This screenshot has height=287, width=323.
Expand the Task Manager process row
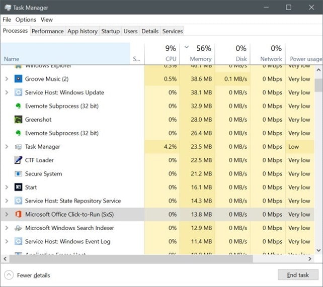7,147
